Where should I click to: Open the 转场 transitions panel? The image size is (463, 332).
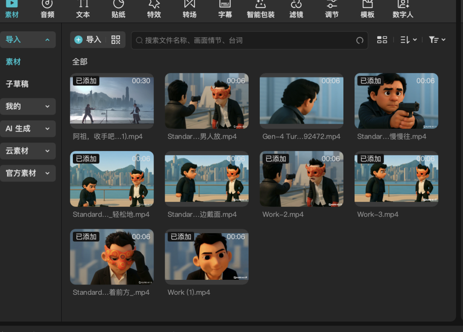coord(189,9)
